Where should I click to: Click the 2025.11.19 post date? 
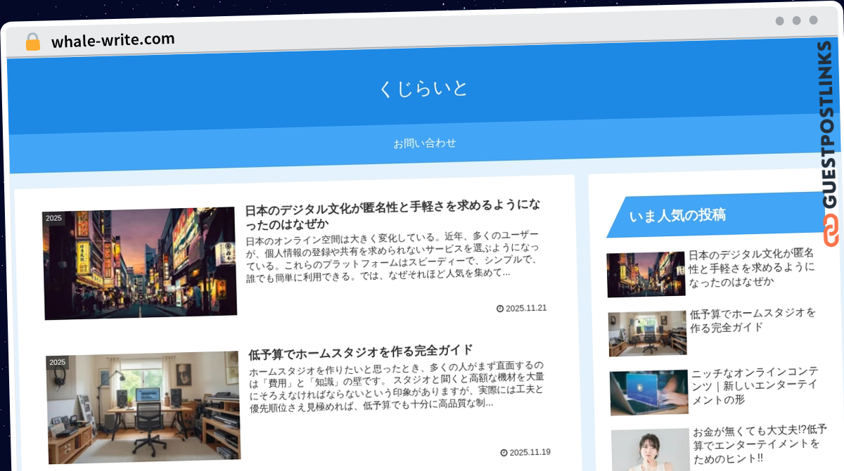(530, 452)
